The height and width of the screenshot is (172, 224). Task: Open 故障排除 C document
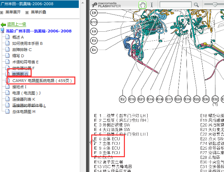(x=22, y=50)
